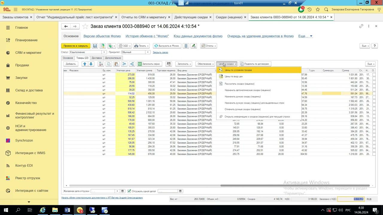Click the sort А-Я icon

(x=101, y=64)
